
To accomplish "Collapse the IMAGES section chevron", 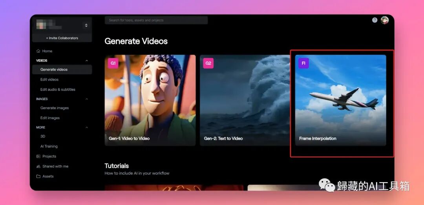I will [x=86, y=99].
